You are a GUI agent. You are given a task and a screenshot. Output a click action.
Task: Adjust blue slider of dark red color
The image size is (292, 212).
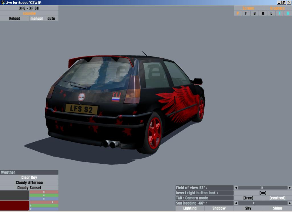44,209
